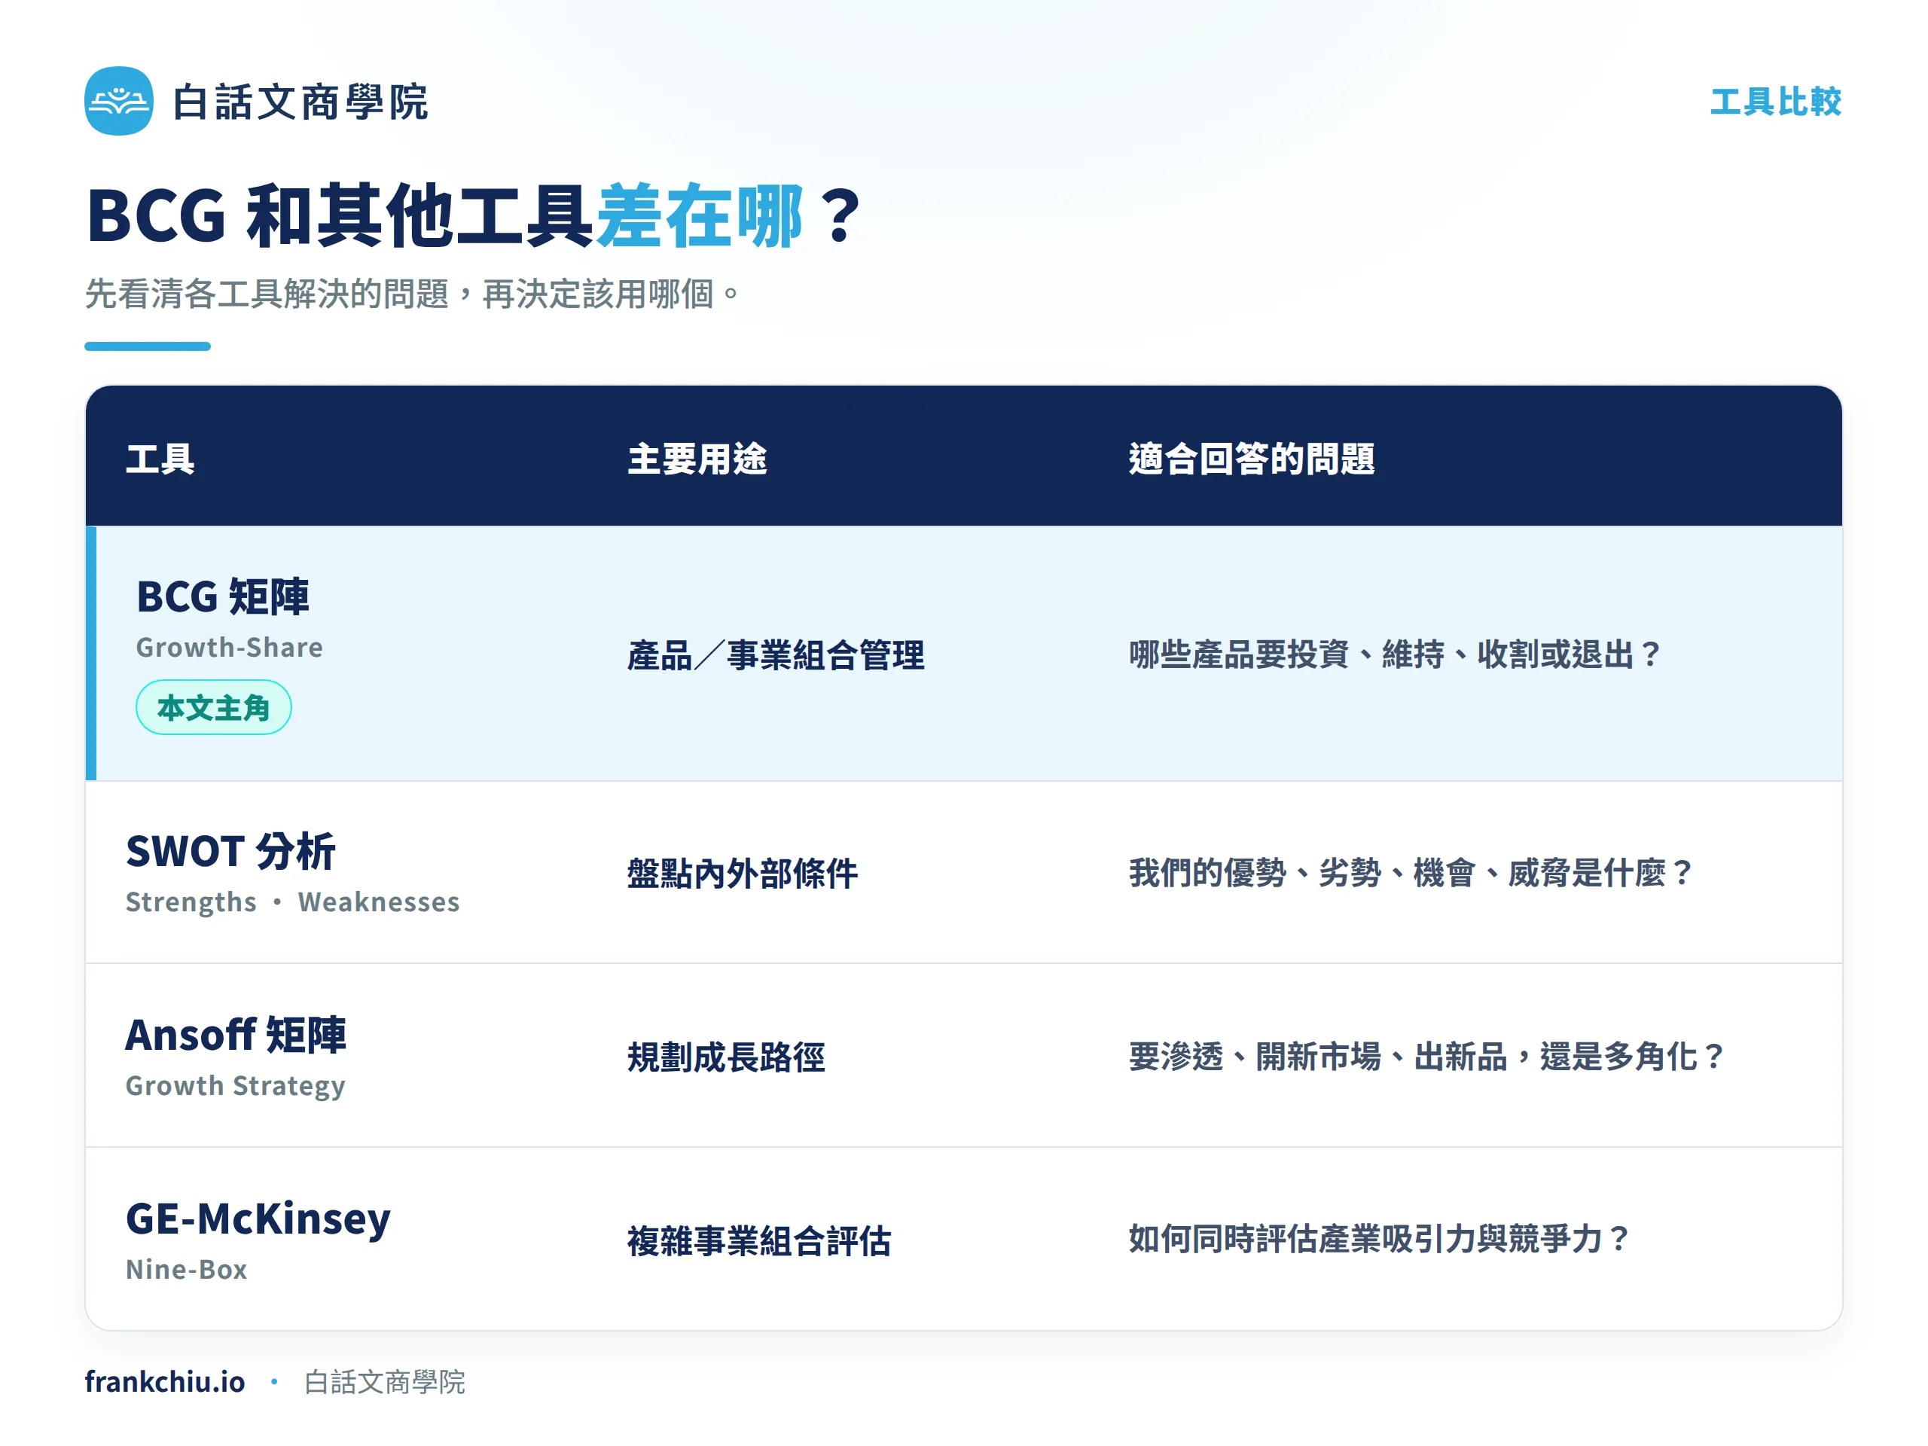
Task: Click the 白話文商學院 book logo icon
Action: (118, 101)
